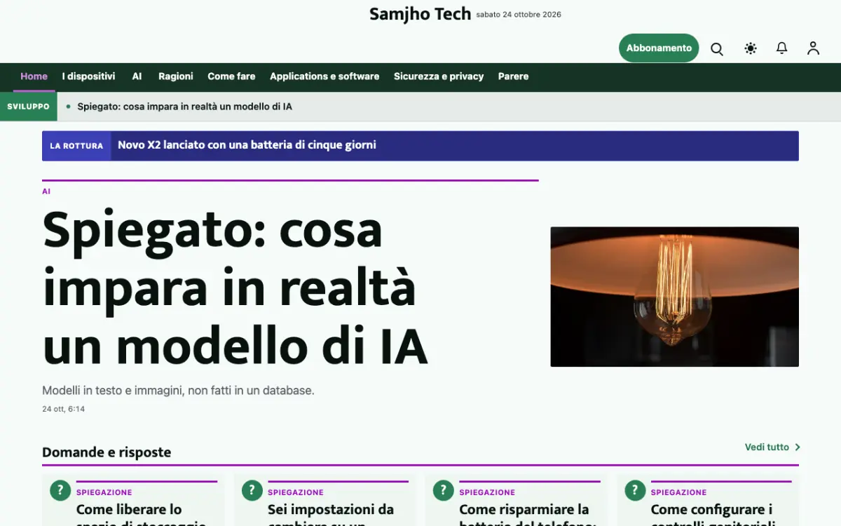Viewport: 841px width, 526px height.
Task: Click the Domande e risposte section heading
Action: tap(107, 452)
